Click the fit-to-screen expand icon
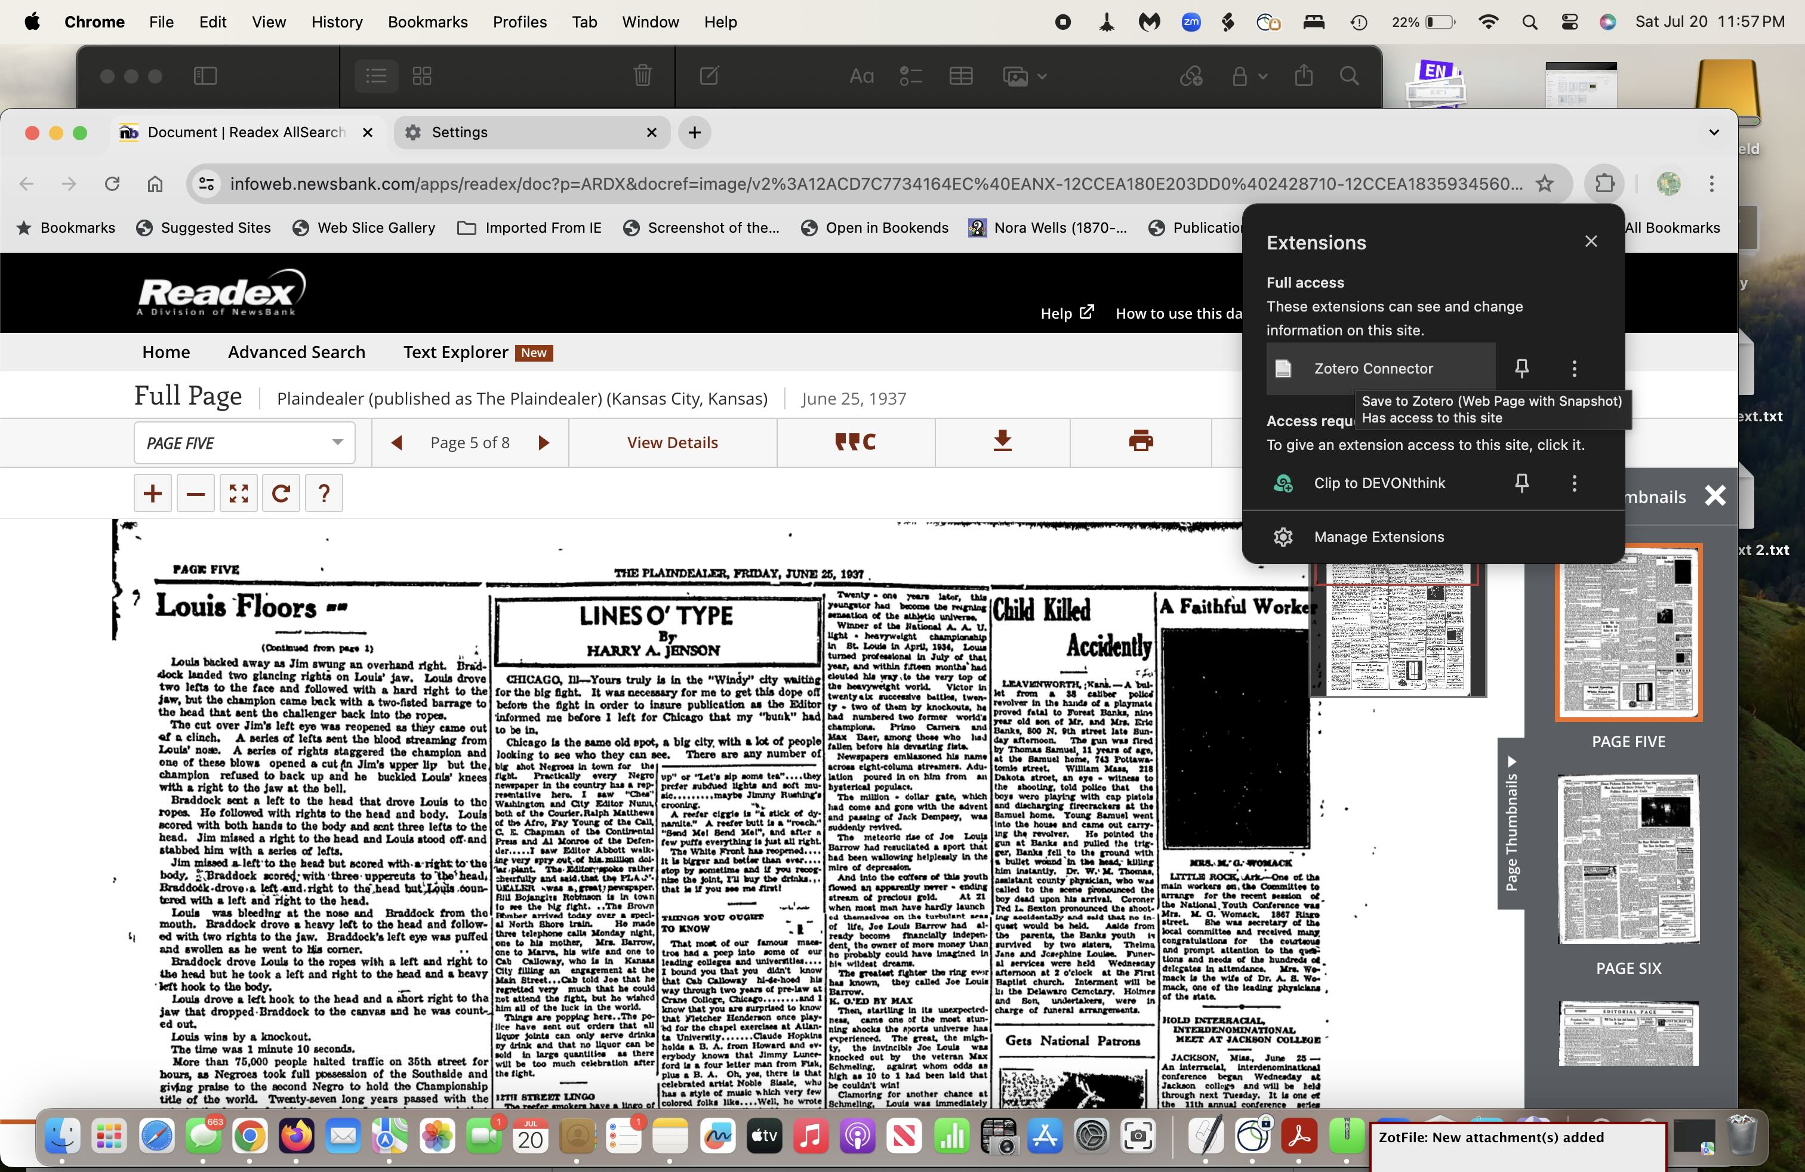 tap(238, 494)
